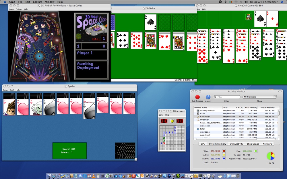Click the Minesweeper smiley face button

[172, 121]
